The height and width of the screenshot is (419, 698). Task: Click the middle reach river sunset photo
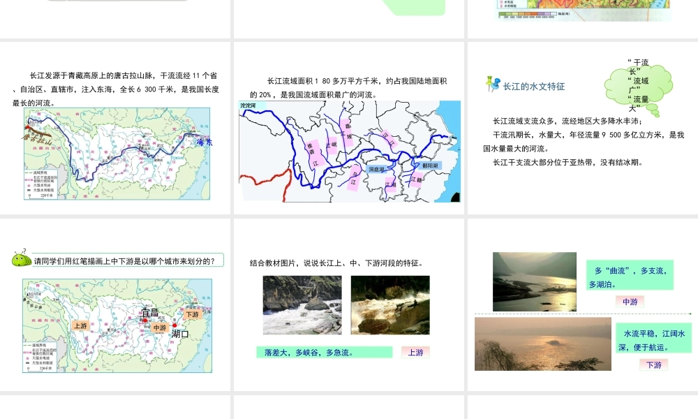[535, 282]
